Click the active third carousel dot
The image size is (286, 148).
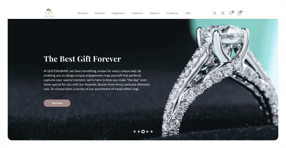[x=143, y=131]
